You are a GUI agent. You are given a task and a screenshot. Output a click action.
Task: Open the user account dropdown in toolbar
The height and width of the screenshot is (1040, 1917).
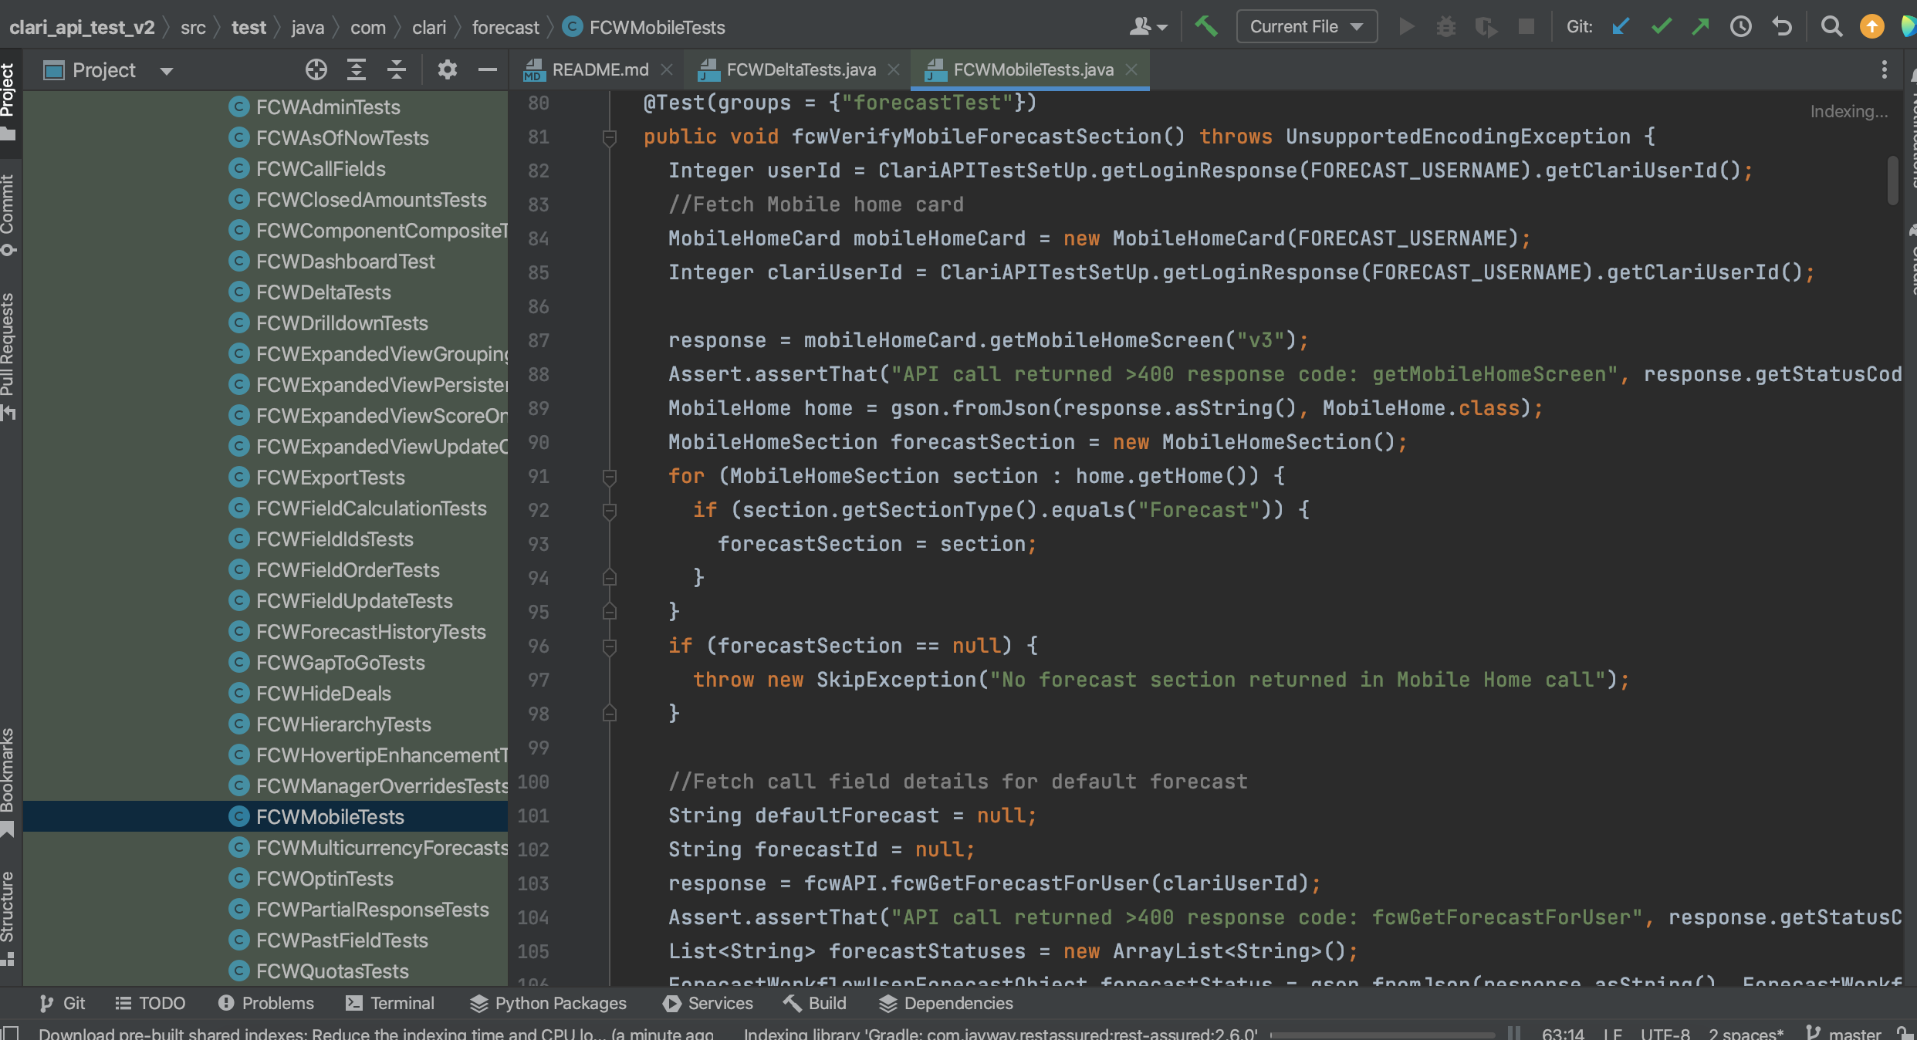tap(1148, 27)
